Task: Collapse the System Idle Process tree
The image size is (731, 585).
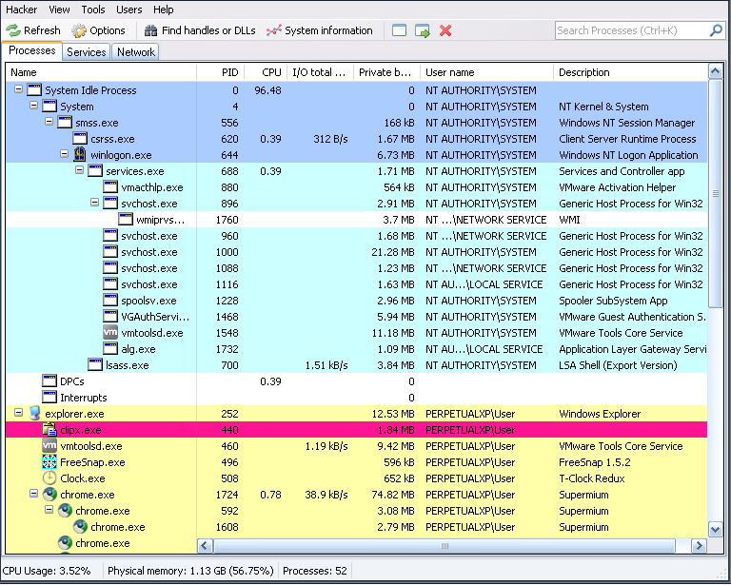Action: 18,90
